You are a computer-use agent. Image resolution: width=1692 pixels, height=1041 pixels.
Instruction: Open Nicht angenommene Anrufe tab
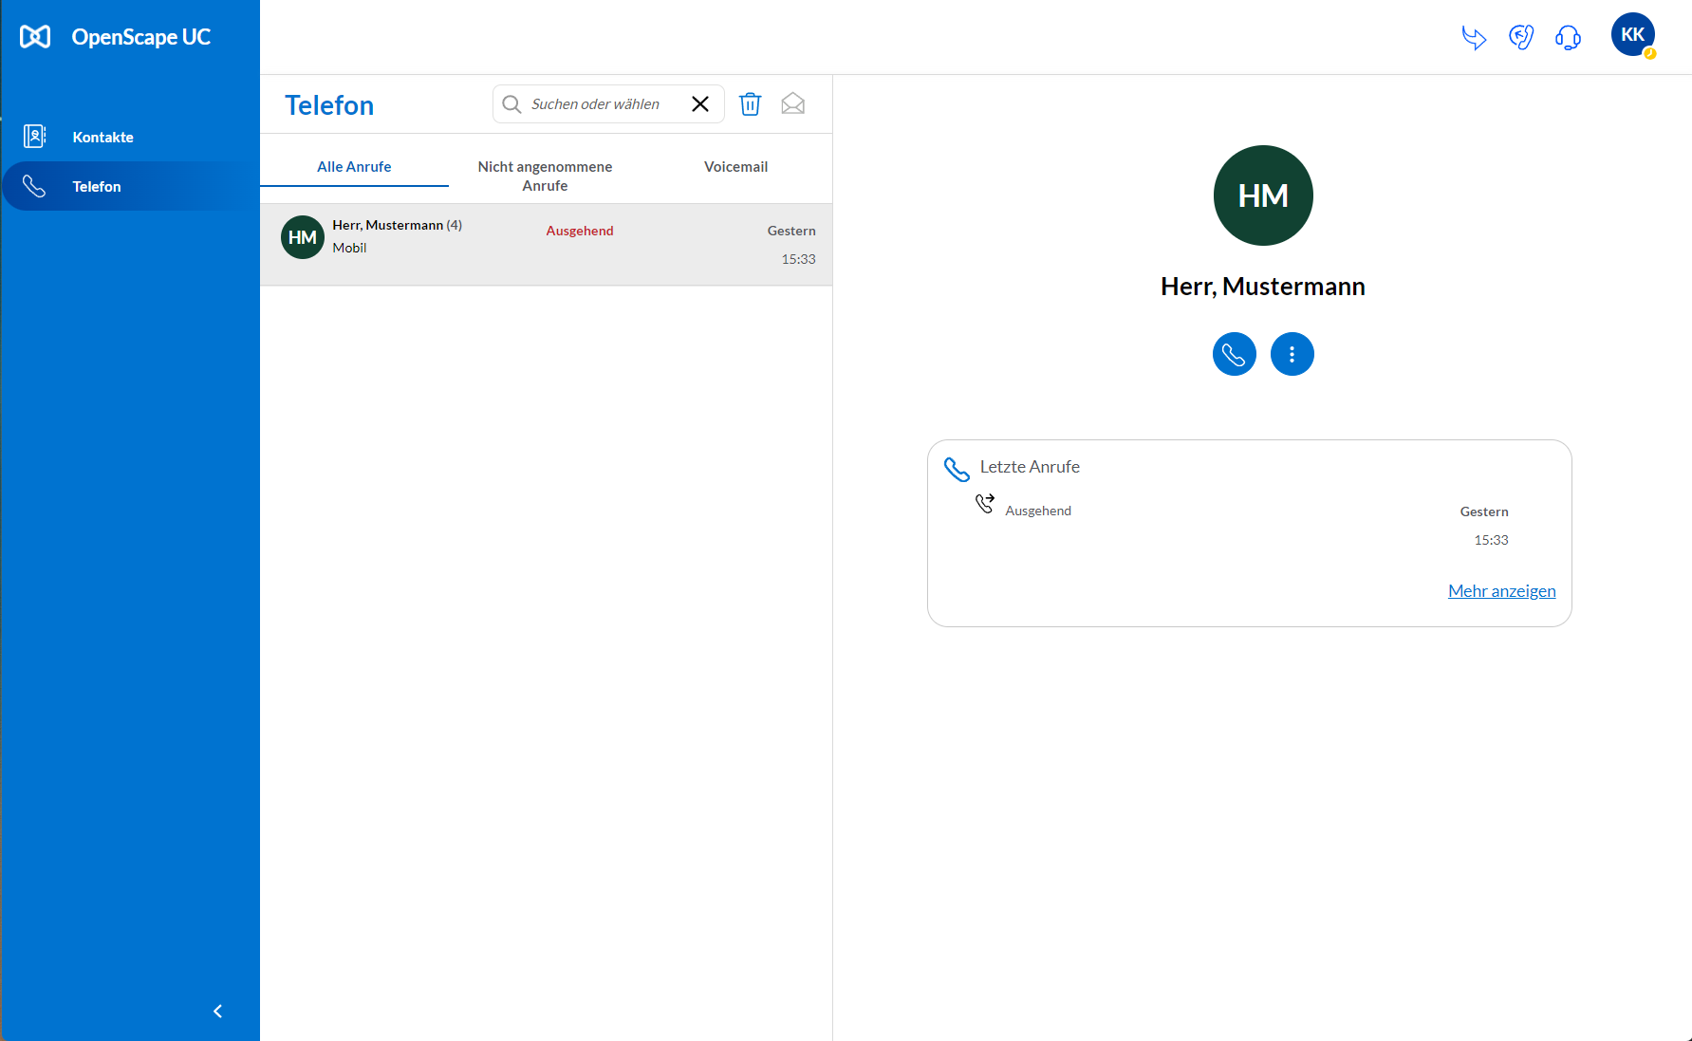point(545,177)
